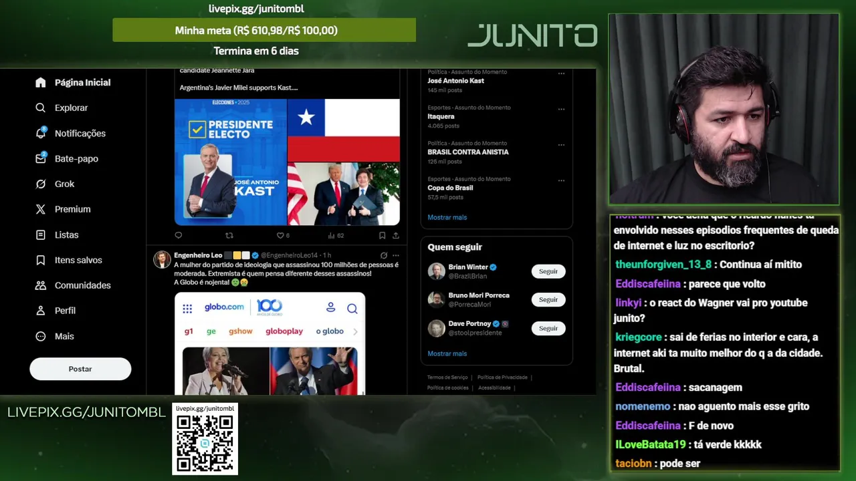
Task: Open Acessibilidade footer link
Action: pyautogui.click(x=494, y=387)
